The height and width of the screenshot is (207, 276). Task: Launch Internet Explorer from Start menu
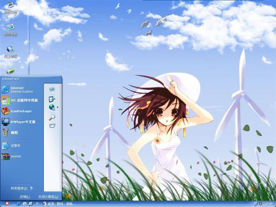tap(22, 90)
